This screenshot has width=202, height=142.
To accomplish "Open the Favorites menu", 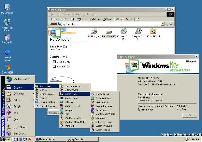I will 76,14.
